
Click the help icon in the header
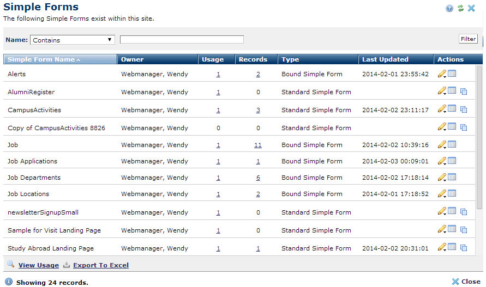coord(449,8)
